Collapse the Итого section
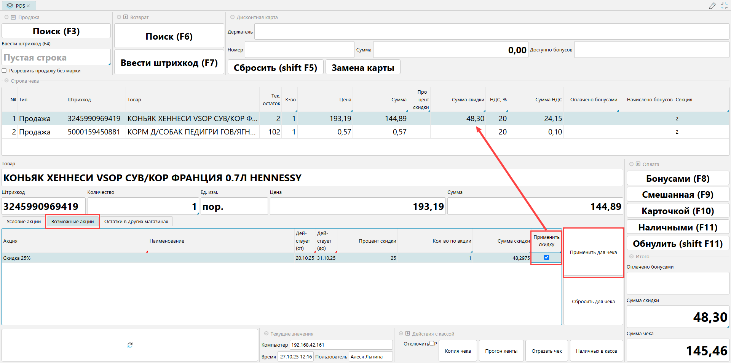Viewport: 731px width, 363px height. pos(631,256)
